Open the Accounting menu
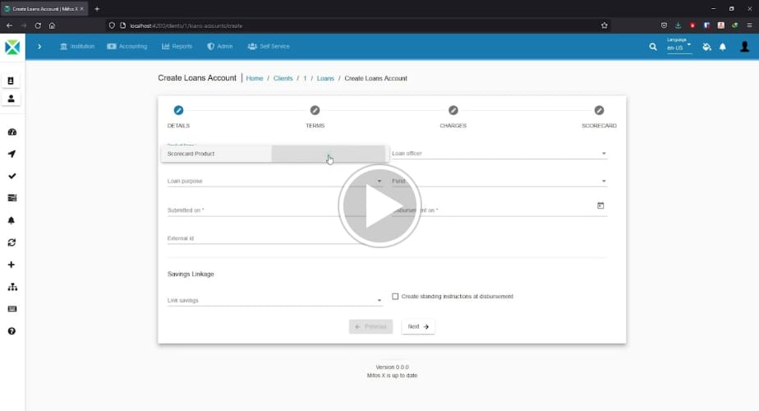759x411 pixels. coord(126,47)
